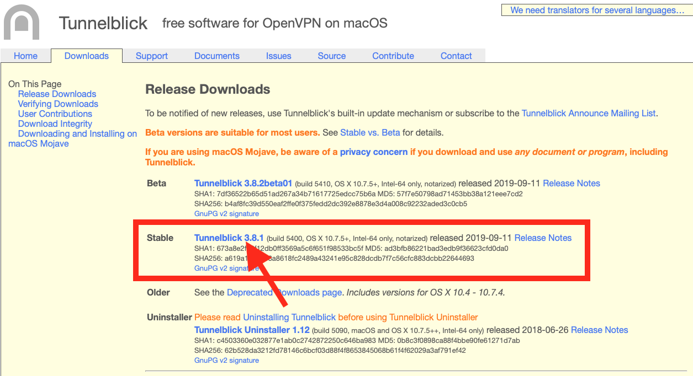The width and height of the screenshot is (693, 376).
Task: Go to the Issues tab
Action: 279,56
